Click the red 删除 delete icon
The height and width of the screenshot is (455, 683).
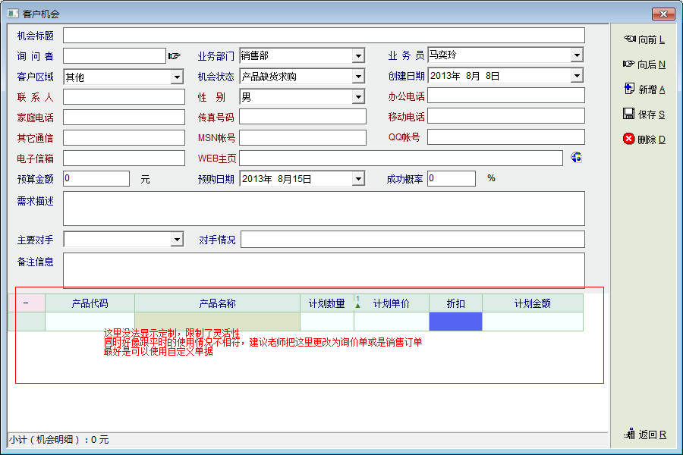(x=628, y=140)
